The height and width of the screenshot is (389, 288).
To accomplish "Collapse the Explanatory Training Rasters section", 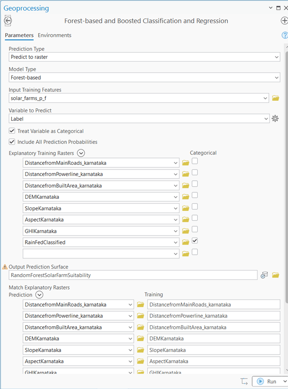I will pyautogui.click(x=81, y=153).
